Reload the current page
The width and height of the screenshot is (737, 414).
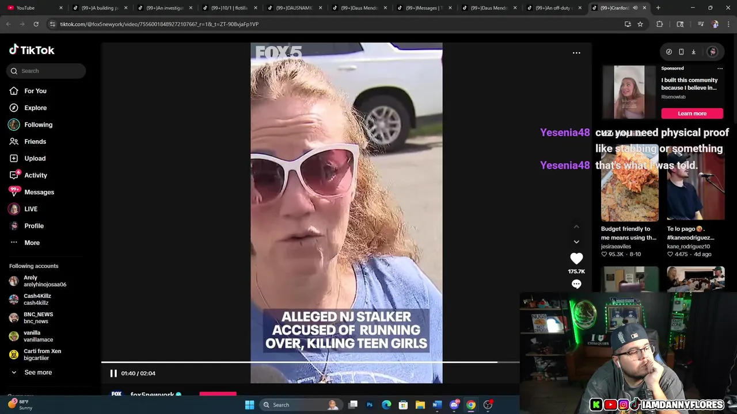pyautogui.click(x=36, y=24)
